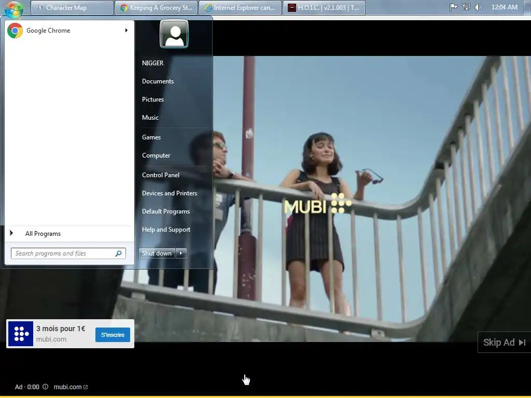Click the Skip Ad button
Image resolution: width=531 pixels, height=398 pixels.
(x=504, y=343)
